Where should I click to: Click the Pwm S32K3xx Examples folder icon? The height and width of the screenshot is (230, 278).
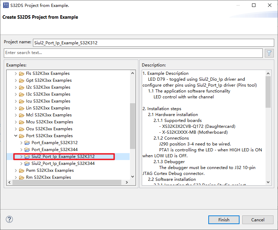pyautogui.click(x=21, y=170)
